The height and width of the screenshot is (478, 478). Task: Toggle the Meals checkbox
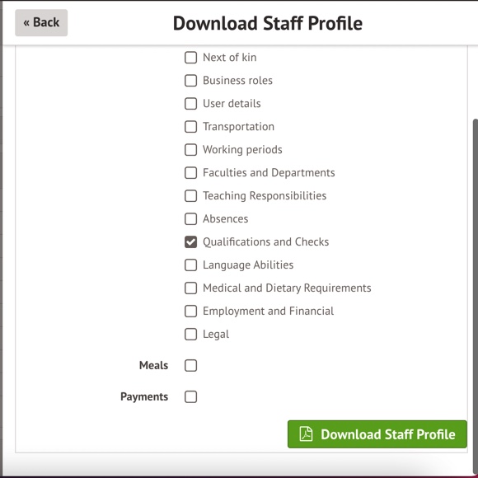[191, 366]
